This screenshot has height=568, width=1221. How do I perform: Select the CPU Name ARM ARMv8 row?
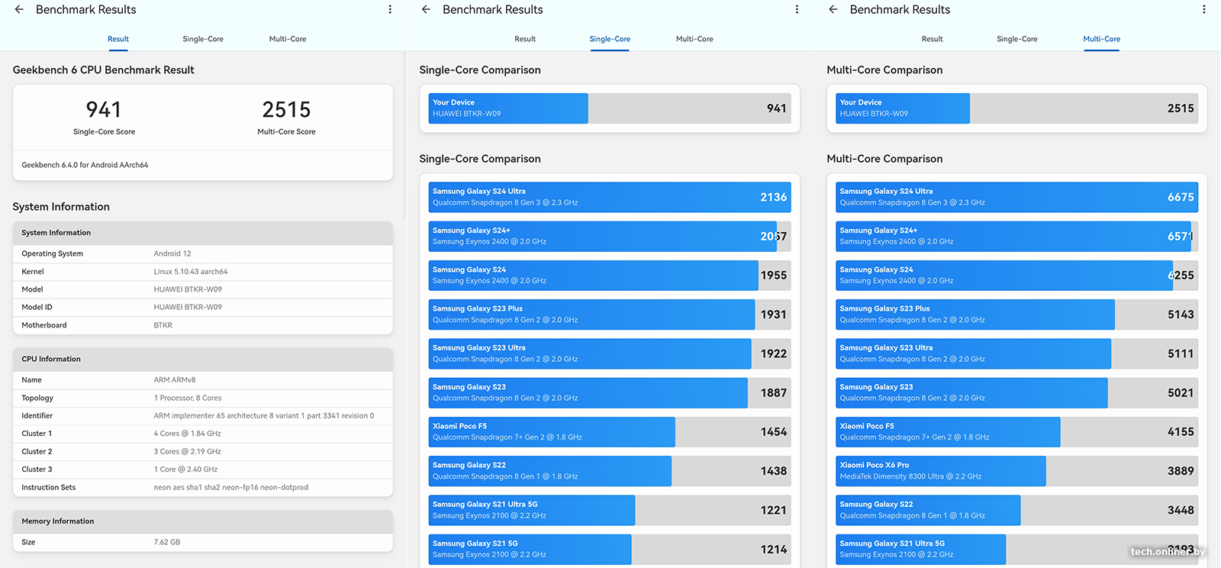point(203,380)
